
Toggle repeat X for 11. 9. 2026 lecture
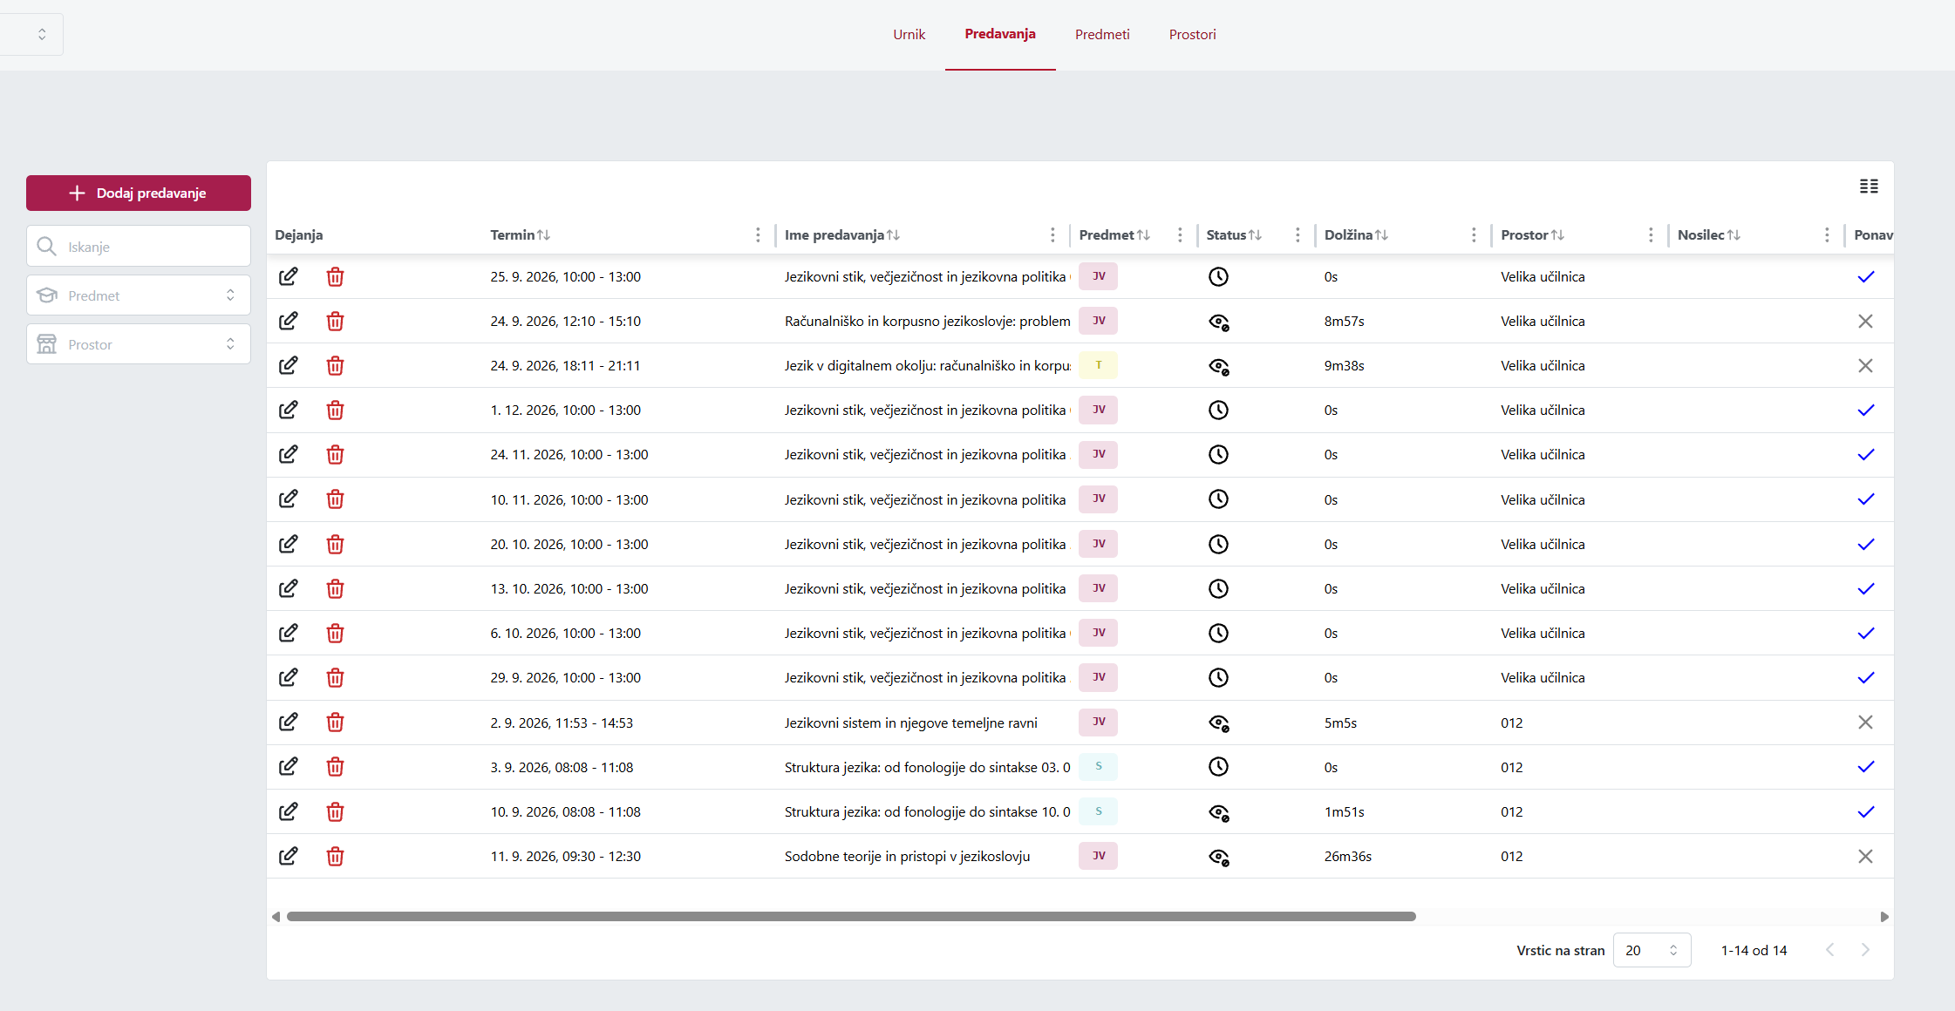[1865, 856]
